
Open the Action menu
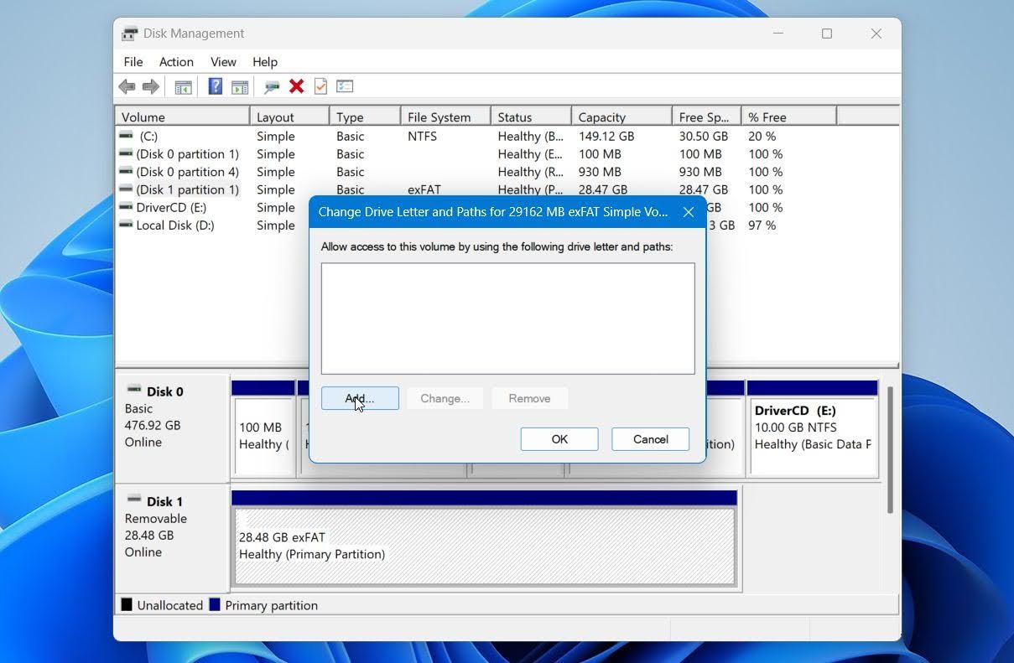[x=176, y=62]
